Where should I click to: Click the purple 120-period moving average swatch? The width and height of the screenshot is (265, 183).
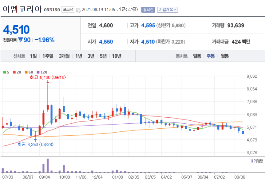point(38,72)
